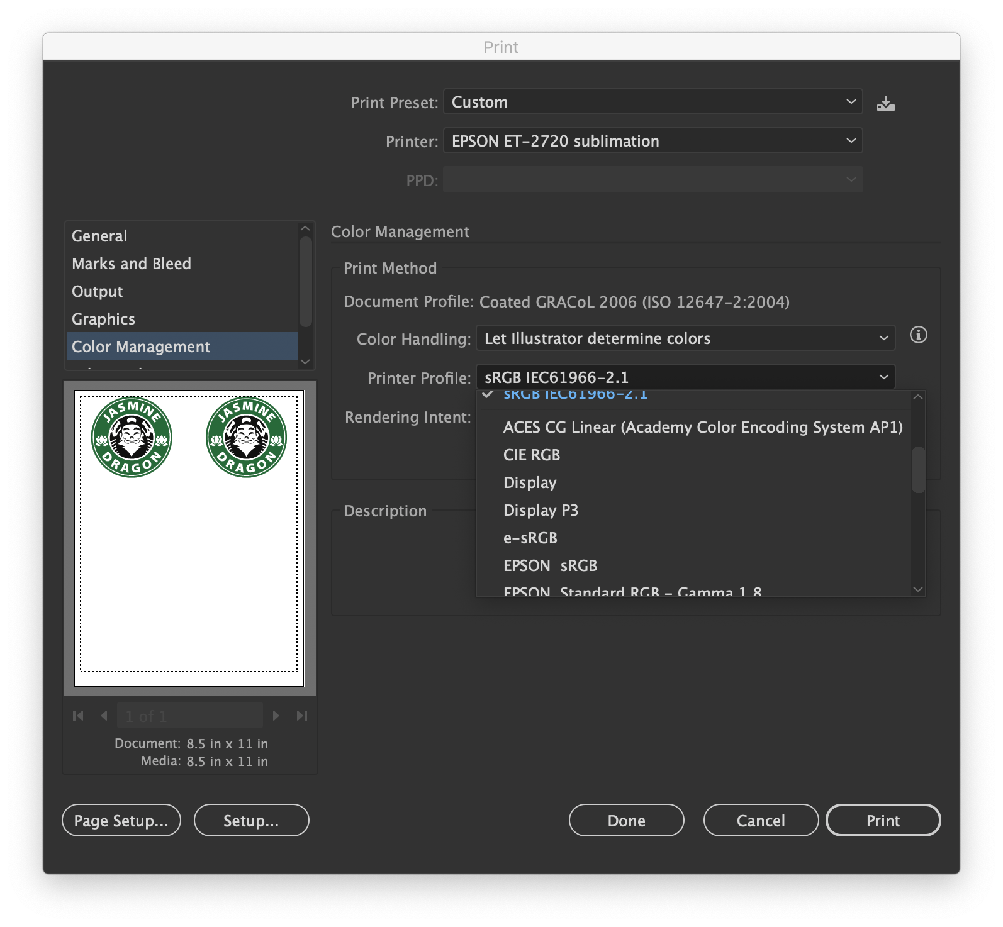1003x927 pixels.
Task: Click profile list scrollbar thumb
Action: 918,470
